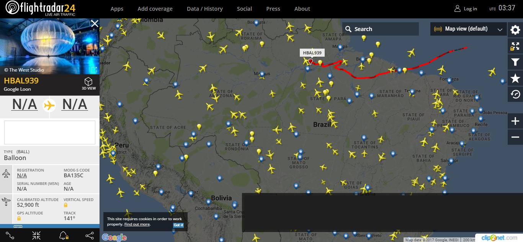
Task: Center map on aircraft using arrows icon
Action: [36, 235]
